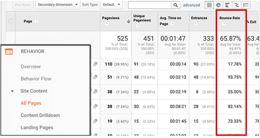Select the pivot table view icon
The height and width of the screenshot is (138, 260).
tap(246, 5)
